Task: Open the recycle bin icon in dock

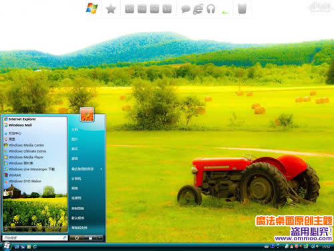Action: coord(242,9)
